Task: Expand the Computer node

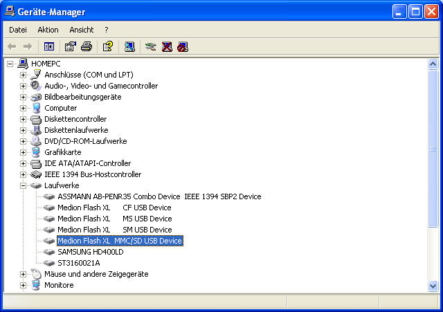Action: click(23, 108)
